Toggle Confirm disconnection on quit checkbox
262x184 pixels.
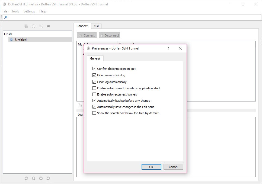(x=94, y=69)
